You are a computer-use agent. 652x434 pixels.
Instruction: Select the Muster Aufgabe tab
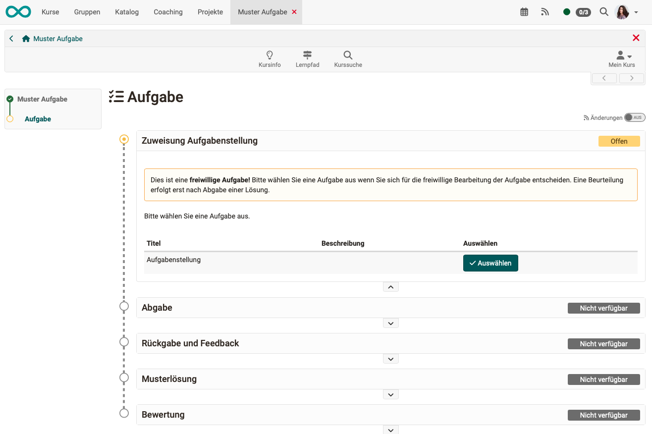262,12
